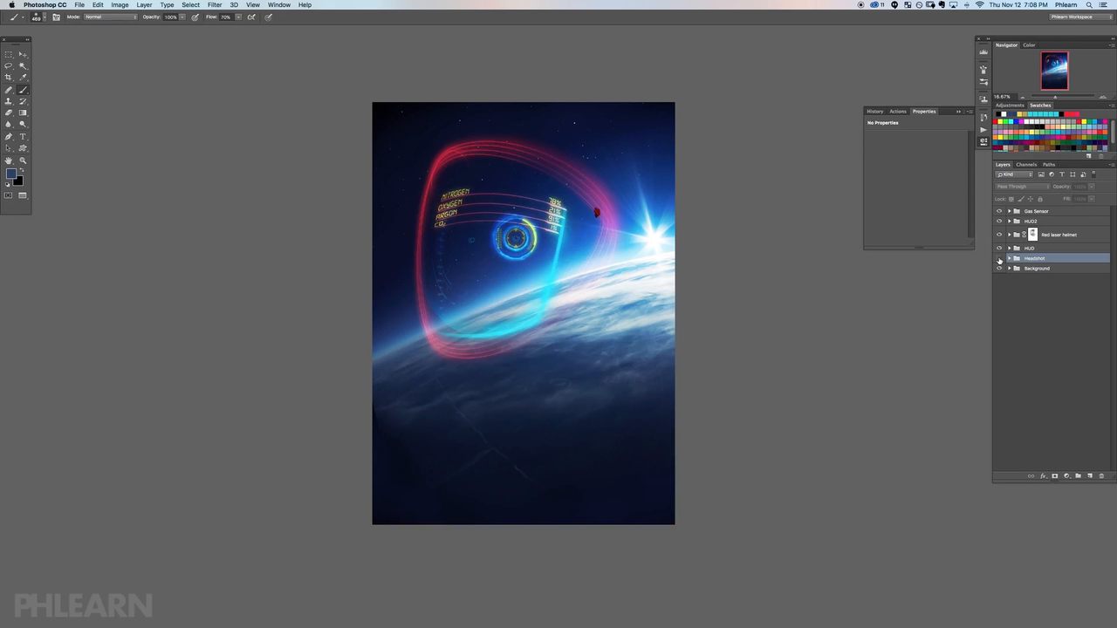Image resolution: width=1117 pixels, height=628 pixels.
Task: Click the foreground color swatch
Action: (x=10, y=174)
